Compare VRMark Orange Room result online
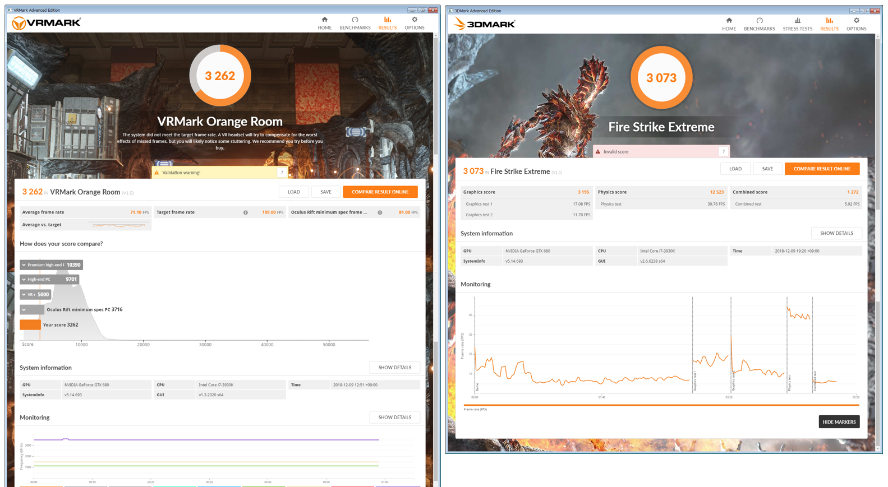Screen dimensions: 888x487 click(380, 192)
